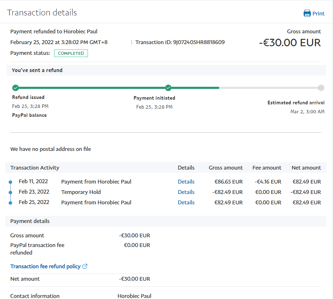Open Details for the Temporary Hold row
Screen dimensions: 333x299
pos(186,192)
